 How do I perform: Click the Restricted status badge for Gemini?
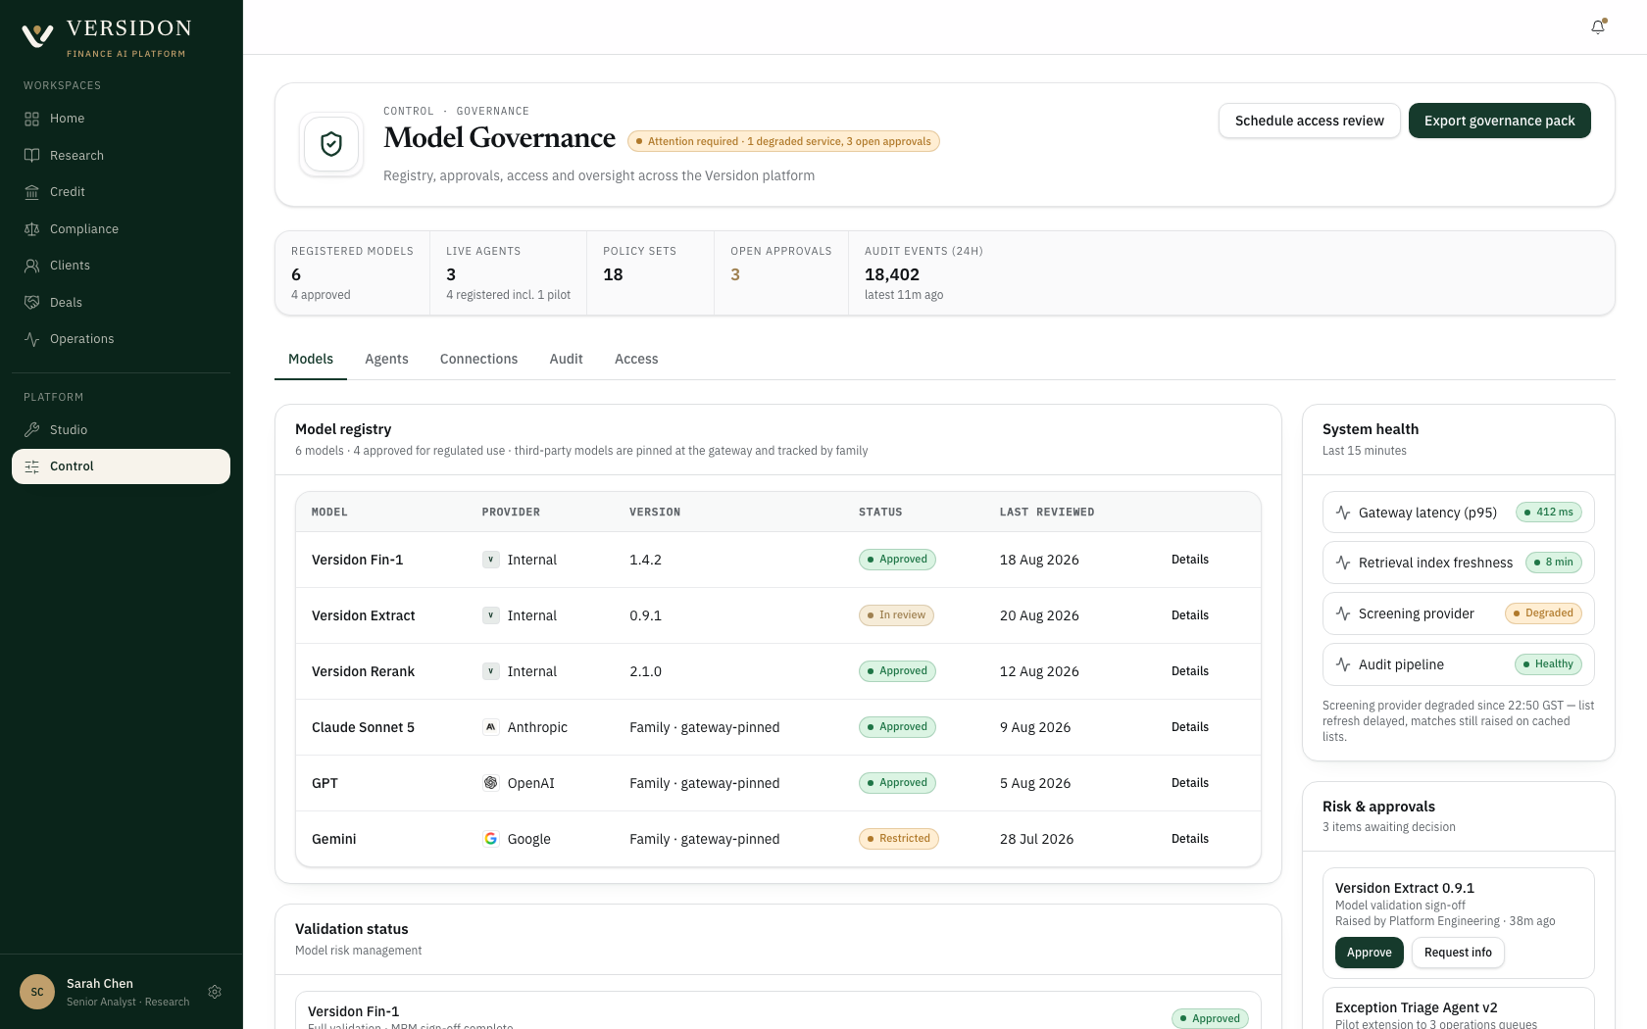pyautogui.click(x=898, y=839)
